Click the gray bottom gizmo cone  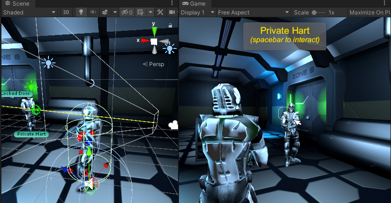coord(155,50)
